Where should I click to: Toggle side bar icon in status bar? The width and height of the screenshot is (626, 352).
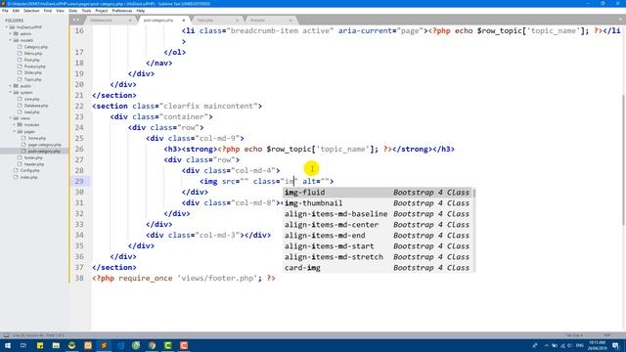pos(6,335)
